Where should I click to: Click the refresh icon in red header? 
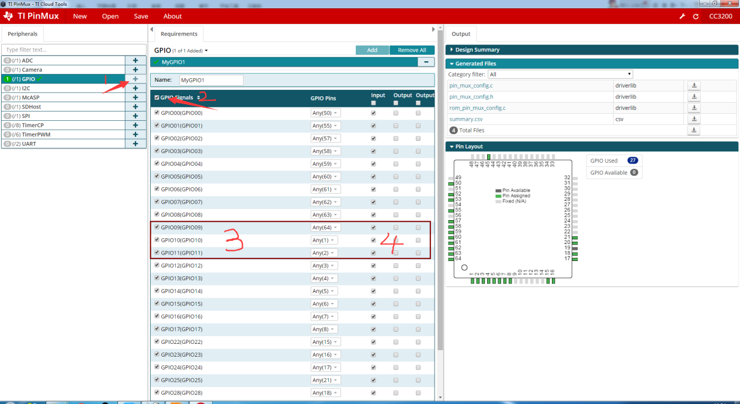[x=696, y=16]
